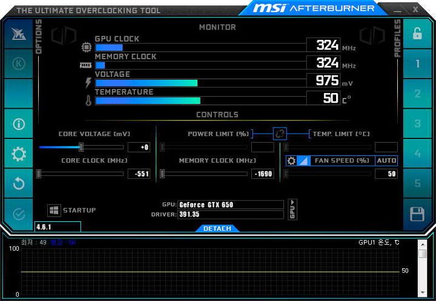Toggle the fan speed AUTO button
Screen dimensions: 436x301
386,161
